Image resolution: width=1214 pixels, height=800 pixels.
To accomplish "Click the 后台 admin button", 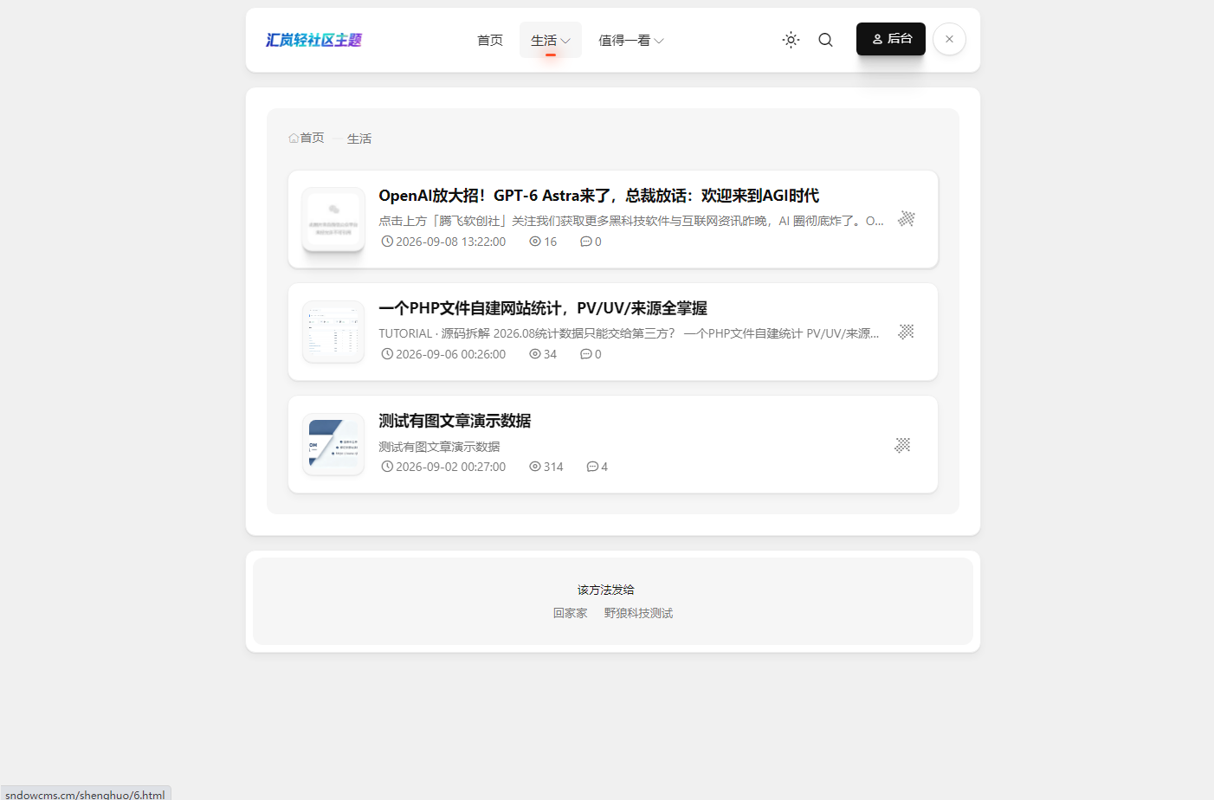I will [x=891, y=39].
